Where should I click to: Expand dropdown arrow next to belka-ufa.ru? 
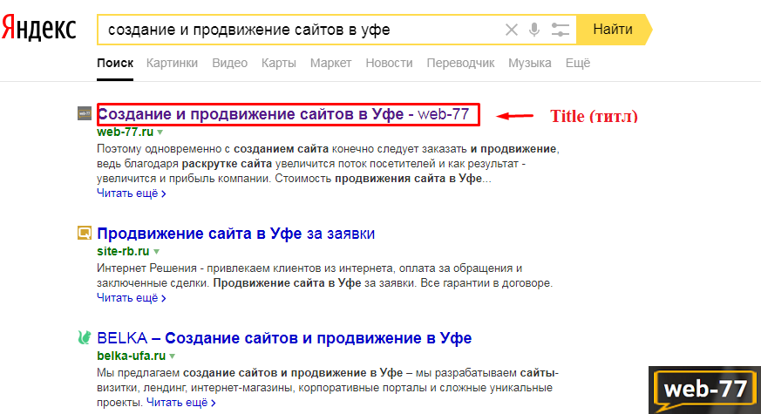[x=173, y=356]
